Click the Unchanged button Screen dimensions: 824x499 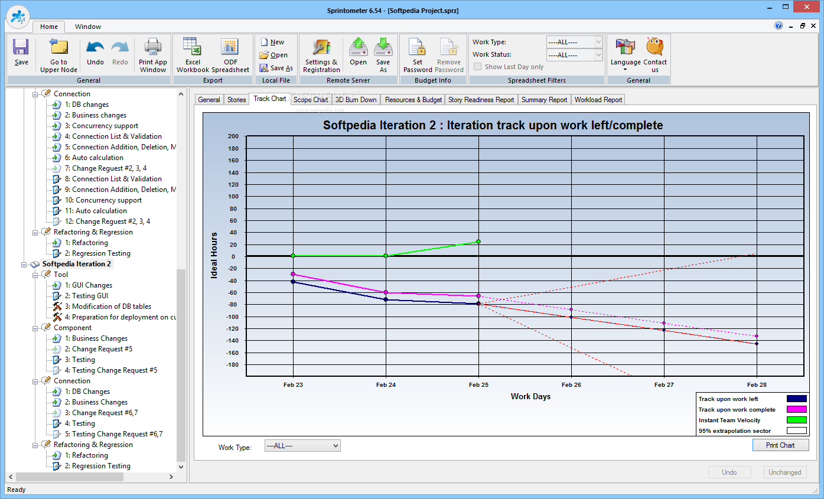[x=785, y=472]
